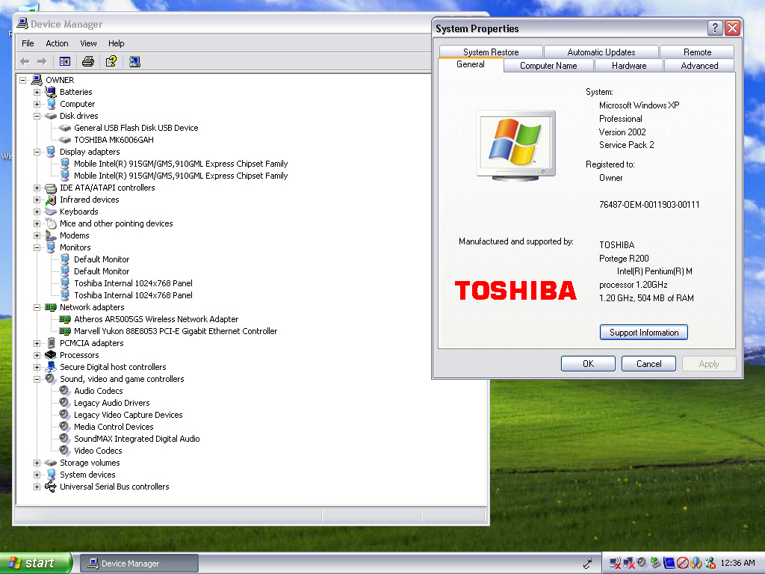Collapse the Monitors node
The width and height of the screenshot is (765, 574).
(x=37, y=247)
